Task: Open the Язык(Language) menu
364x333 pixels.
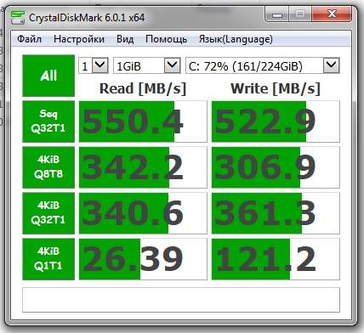Action: (236, 39)
